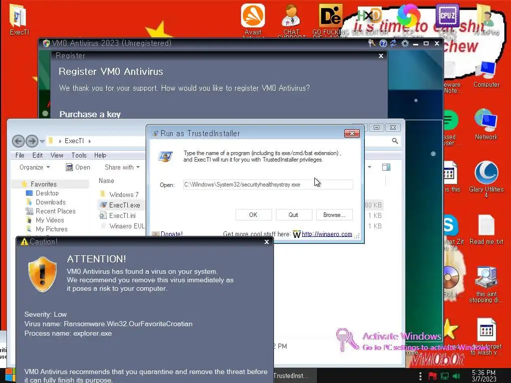The image size is (511, 383).
Task: Click the red flag Action Center tray icon
Action: click(433, 376)
